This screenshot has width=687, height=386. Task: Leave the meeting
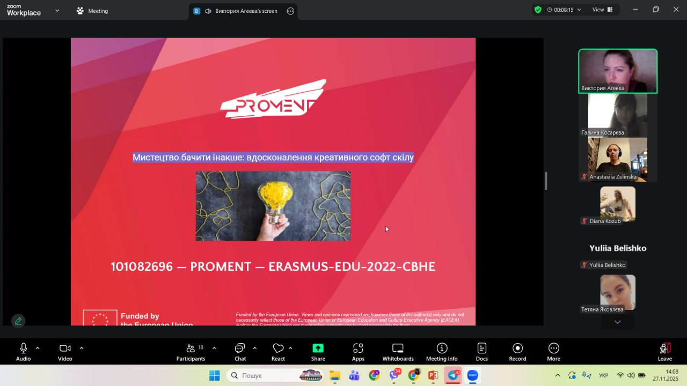(x=664, y=352)
